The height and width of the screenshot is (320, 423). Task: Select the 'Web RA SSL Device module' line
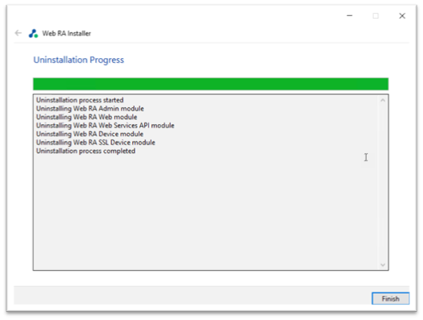[96, 143]
